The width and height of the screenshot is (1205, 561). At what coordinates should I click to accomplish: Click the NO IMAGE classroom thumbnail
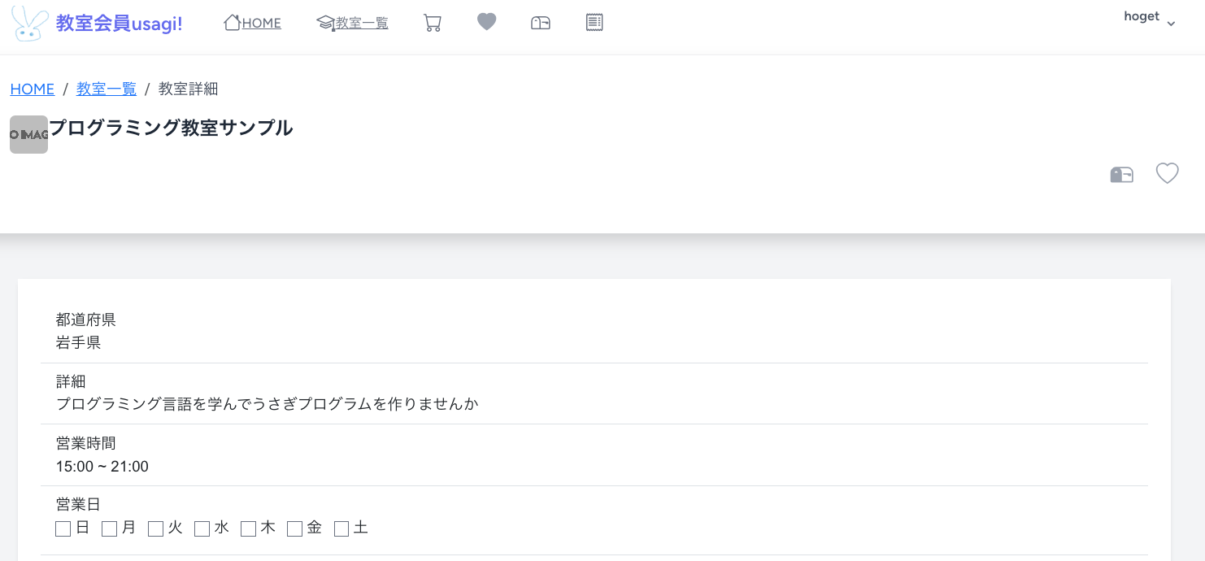click(29, 135)
